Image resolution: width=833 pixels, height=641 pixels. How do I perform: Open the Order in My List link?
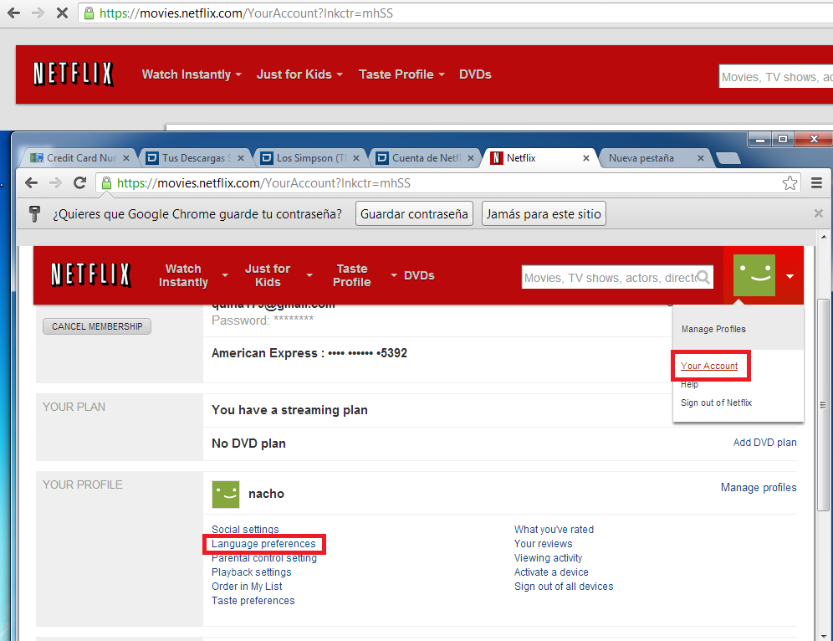247,587
